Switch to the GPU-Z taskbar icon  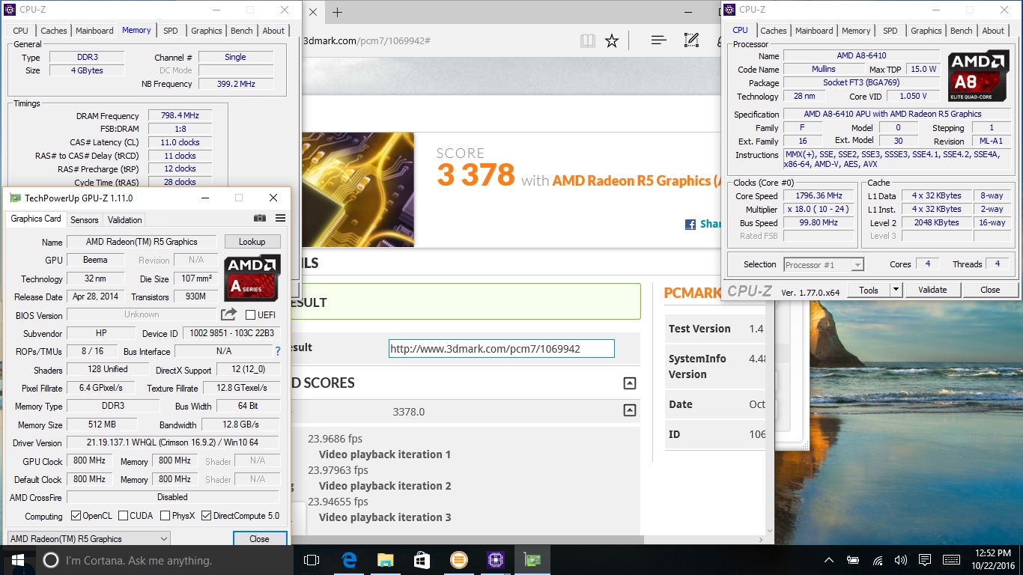[532, 560]
